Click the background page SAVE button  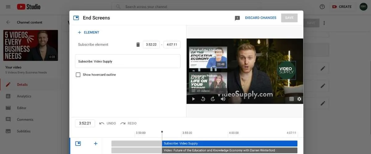(311, 23)
